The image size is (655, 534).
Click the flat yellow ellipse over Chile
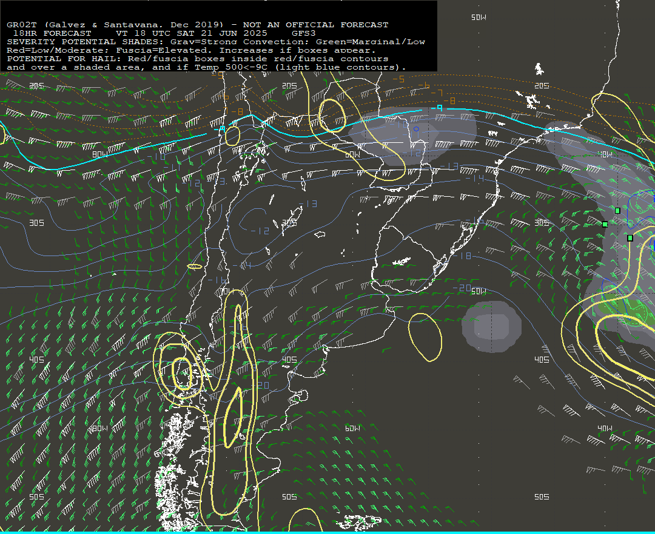pos(195,266)
